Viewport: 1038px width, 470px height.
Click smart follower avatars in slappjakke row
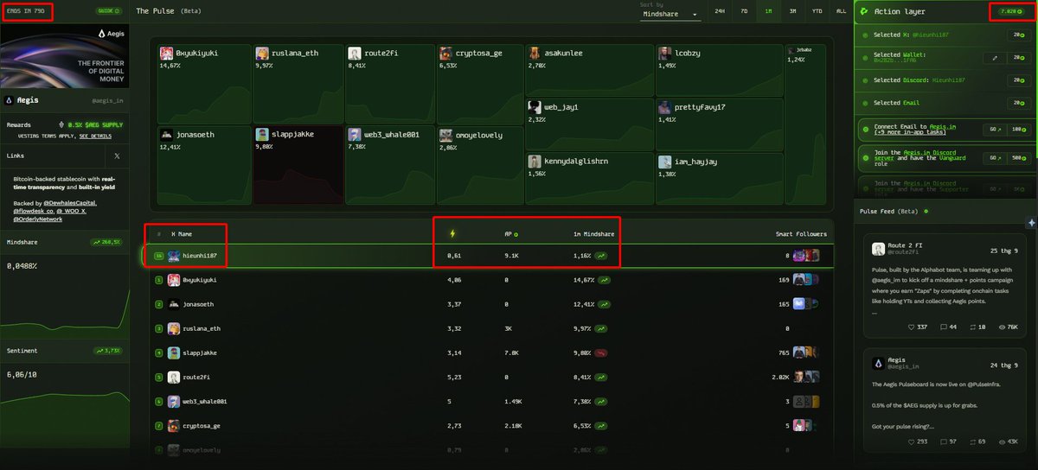click(805, 352)
